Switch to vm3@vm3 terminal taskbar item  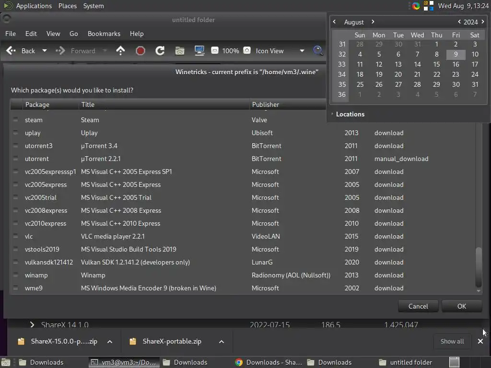pos(124,362)
